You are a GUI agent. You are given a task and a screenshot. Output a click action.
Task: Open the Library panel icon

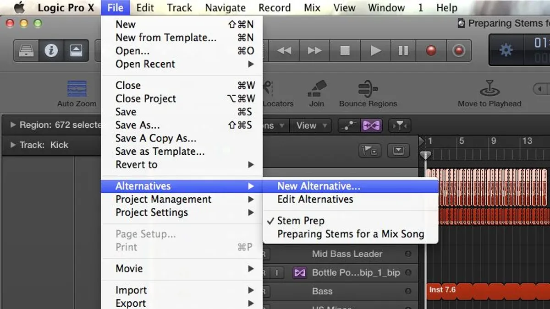click(x=26, y=50)
